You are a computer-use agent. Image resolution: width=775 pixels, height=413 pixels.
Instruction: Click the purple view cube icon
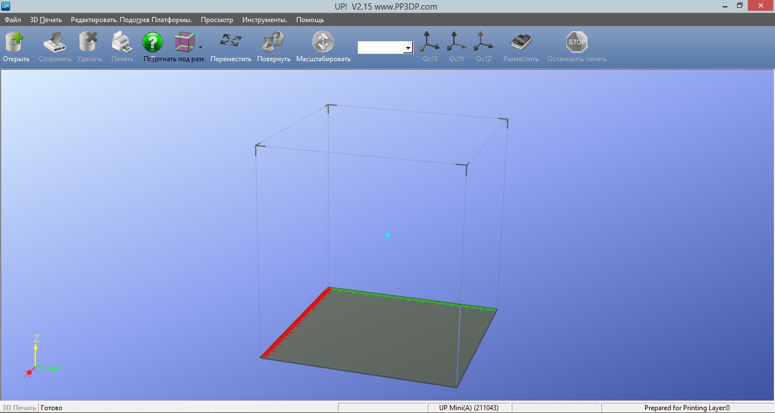pyautogui.click(x=184, y=42)
